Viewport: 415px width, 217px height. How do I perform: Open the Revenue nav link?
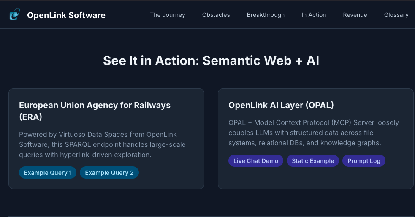(355, 15)
